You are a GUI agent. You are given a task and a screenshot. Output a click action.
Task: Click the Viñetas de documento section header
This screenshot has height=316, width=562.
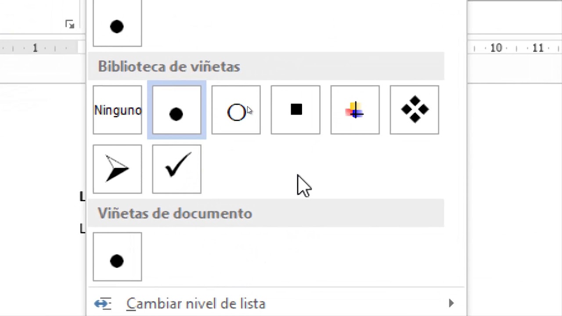(x=175, y=214)
